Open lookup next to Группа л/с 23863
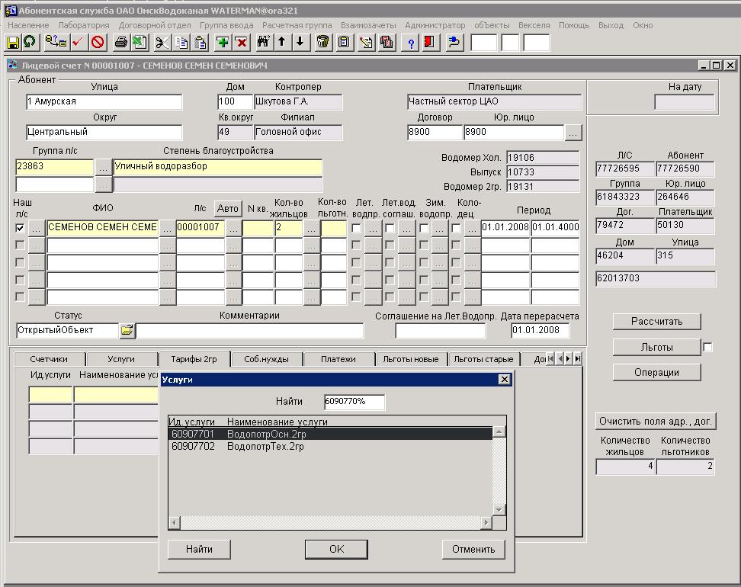This screenshot has width=741, height=587. coord(103,167)
